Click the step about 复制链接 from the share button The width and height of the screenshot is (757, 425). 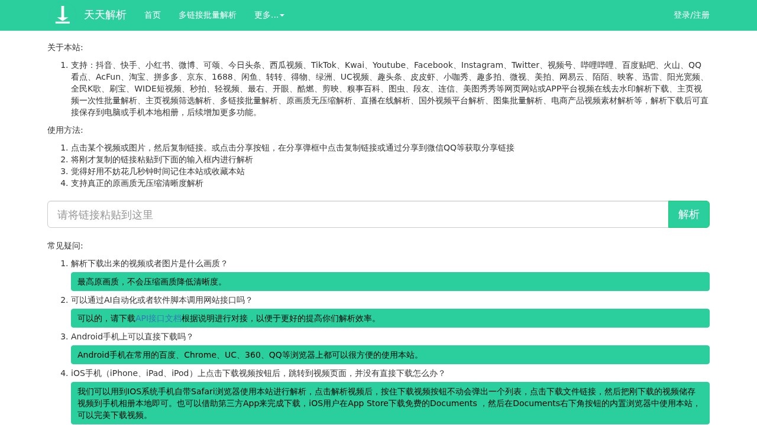pyautogui.click(x=293, y=148)
